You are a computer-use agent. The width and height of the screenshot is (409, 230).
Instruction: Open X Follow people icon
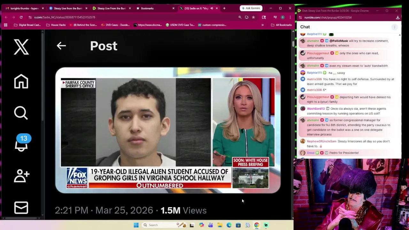click(22, 175)
